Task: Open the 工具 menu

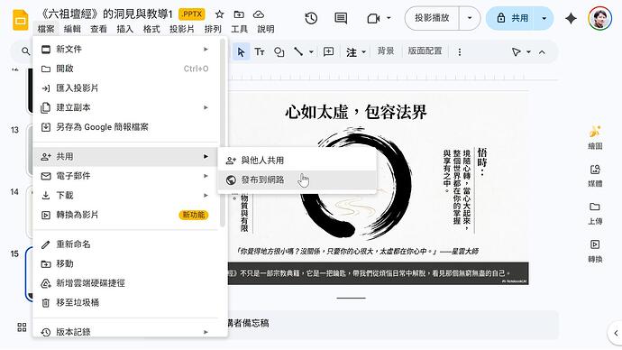Action: pos(239,29)
